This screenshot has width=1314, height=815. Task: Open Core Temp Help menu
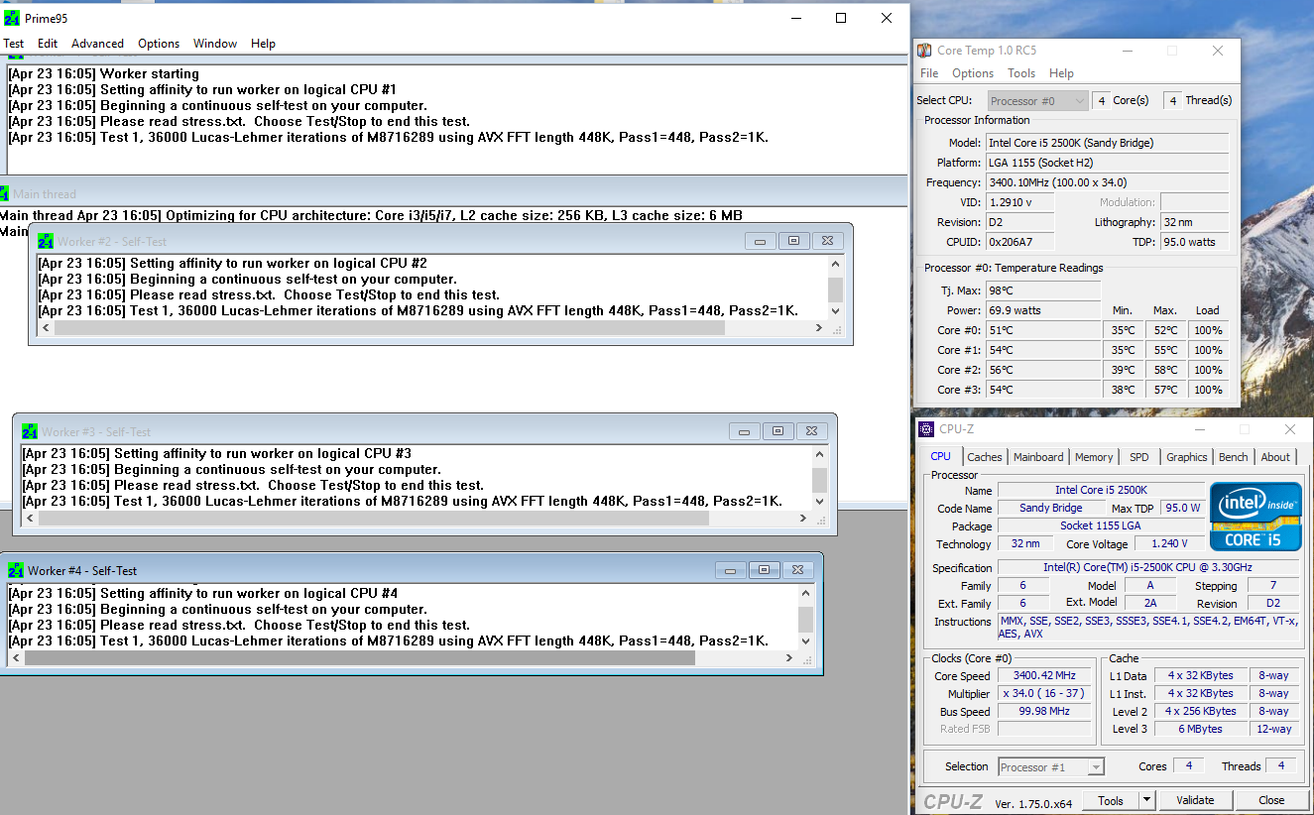coord(1061,73)
